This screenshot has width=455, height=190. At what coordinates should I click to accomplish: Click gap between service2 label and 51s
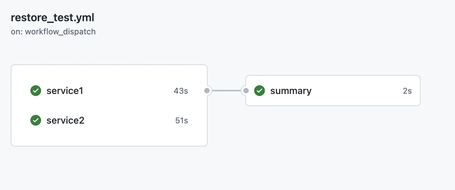tap(130, 120)
